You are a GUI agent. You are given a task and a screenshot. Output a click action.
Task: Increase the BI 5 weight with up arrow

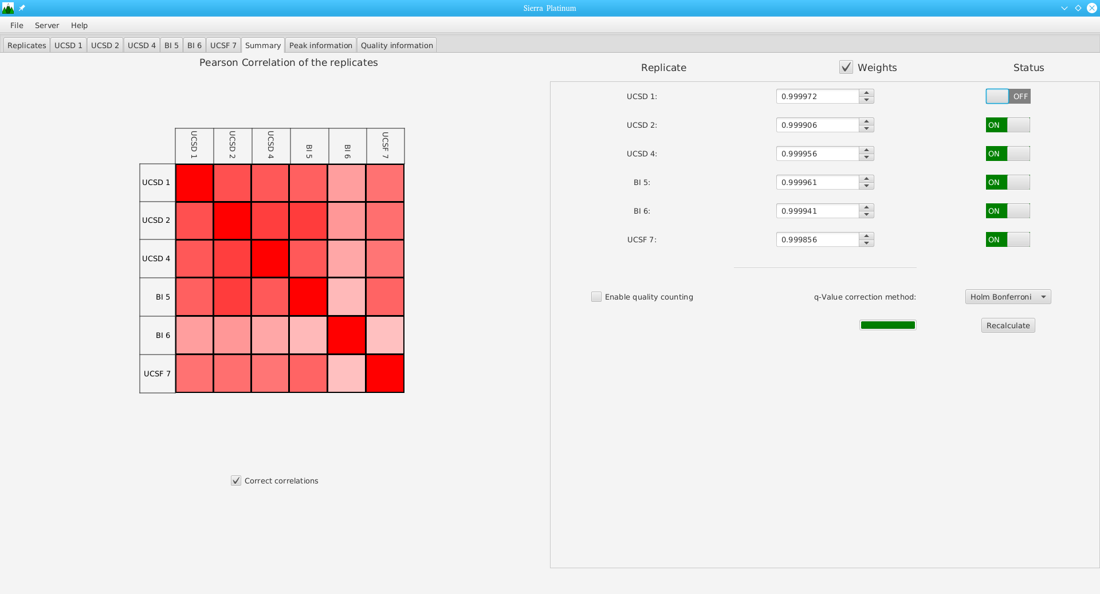click(867, 179)
